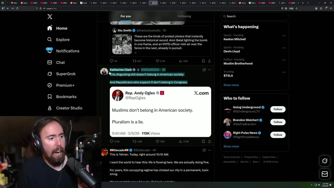Open the Devin Lloyd trending topic
Image resolution: width=334 pixels, height=188 pixels.
click(232, 51)
